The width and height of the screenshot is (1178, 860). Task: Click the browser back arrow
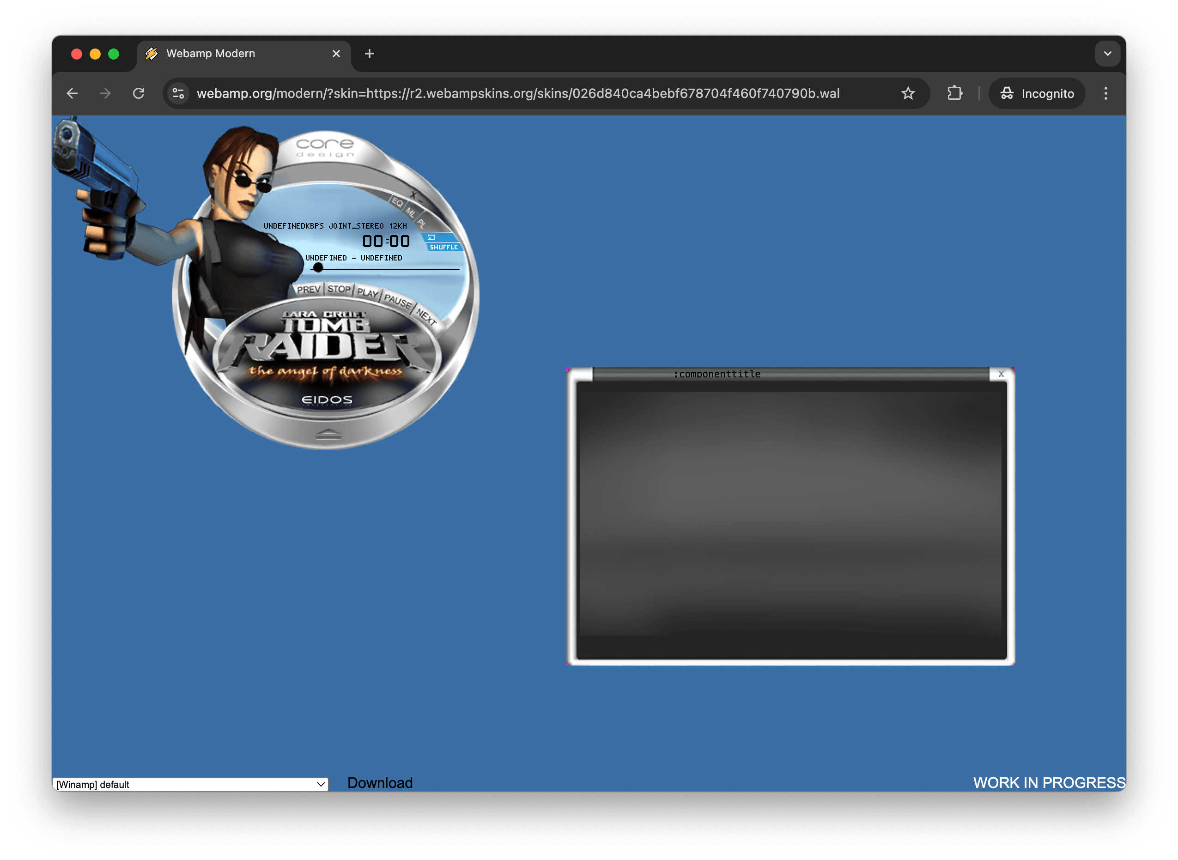[x=73, y=94]
